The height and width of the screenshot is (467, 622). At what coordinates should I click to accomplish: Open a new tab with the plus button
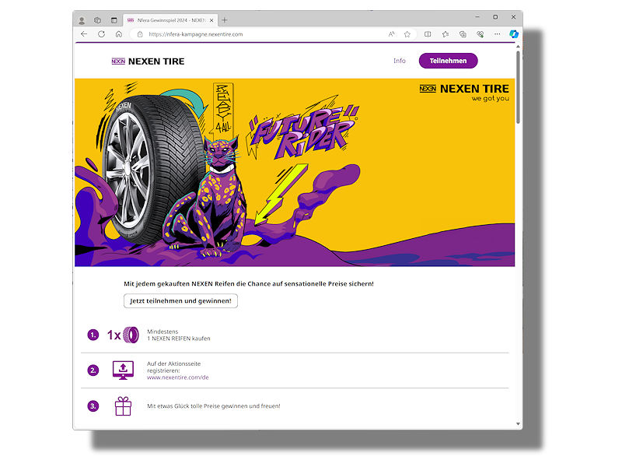[225, 20]
